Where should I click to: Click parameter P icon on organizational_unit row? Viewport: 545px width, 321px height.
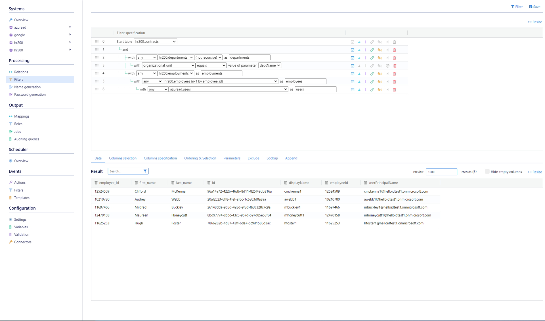click(x=387, y=66)
